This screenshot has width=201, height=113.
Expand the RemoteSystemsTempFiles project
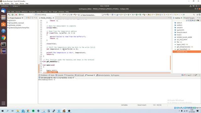8,28
